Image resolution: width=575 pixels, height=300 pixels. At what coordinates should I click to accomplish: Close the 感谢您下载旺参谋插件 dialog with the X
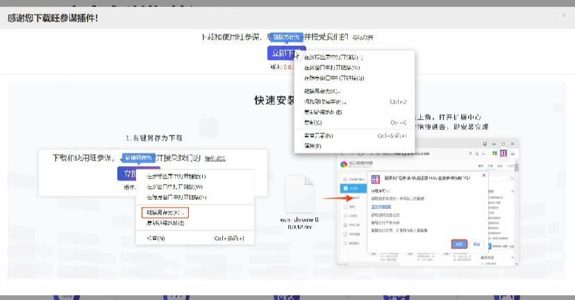click(564, 15)
